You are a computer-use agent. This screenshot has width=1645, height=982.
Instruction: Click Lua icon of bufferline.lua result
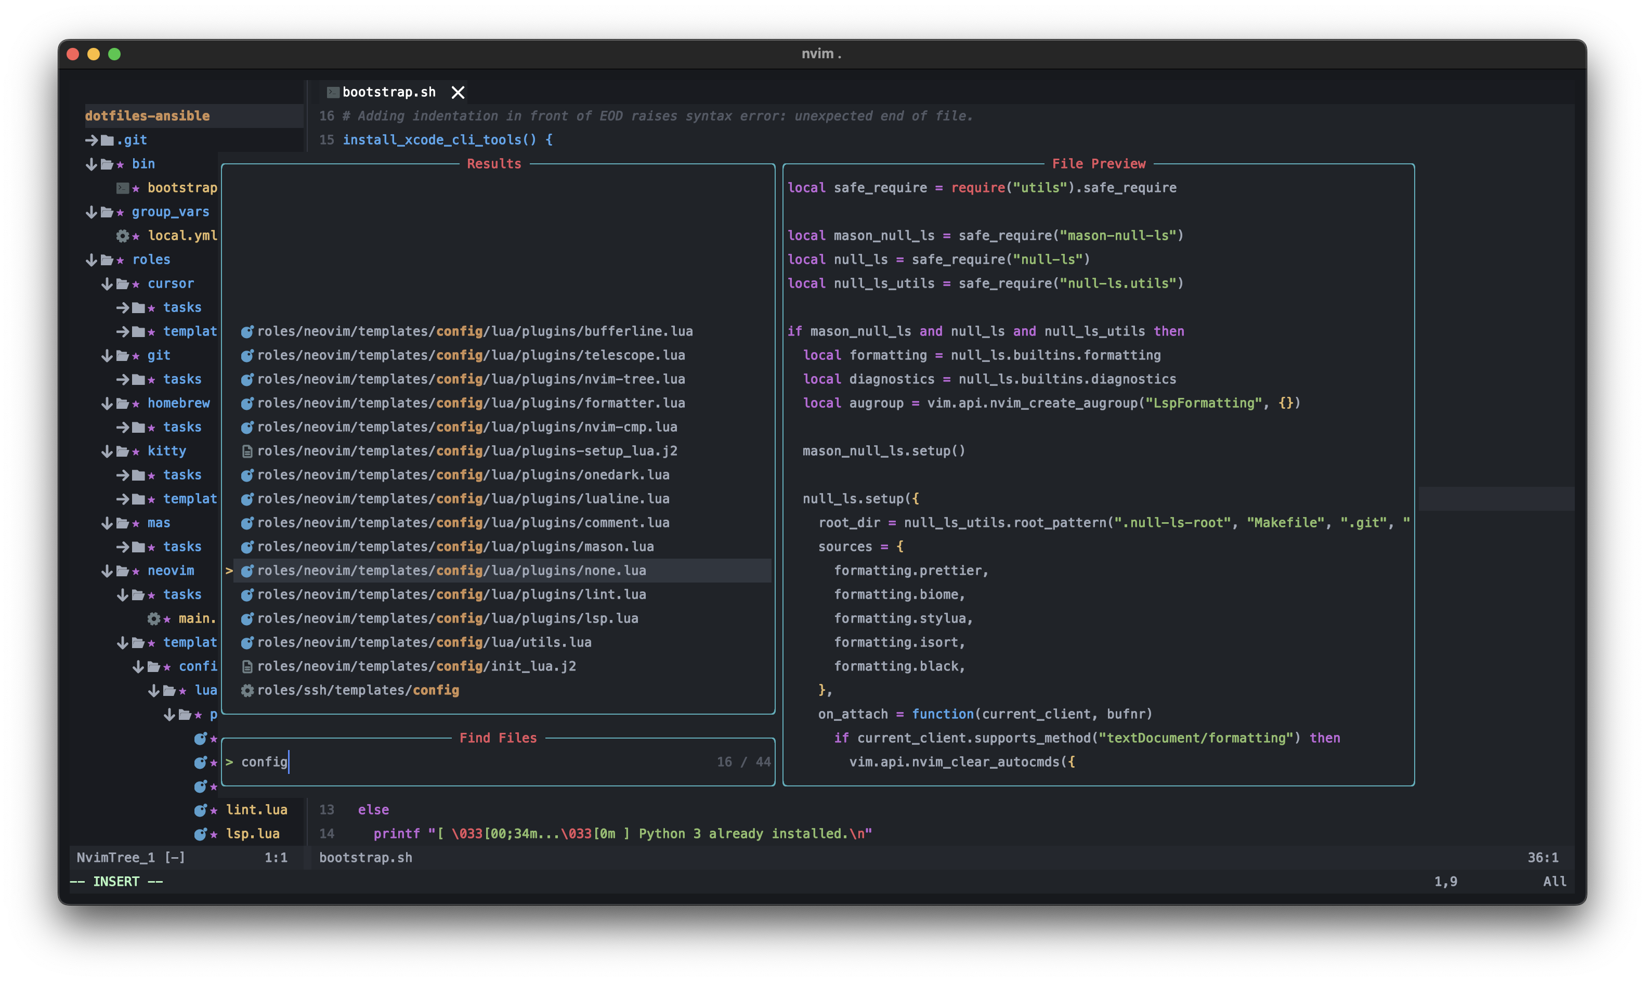click(x=247, y=331)
